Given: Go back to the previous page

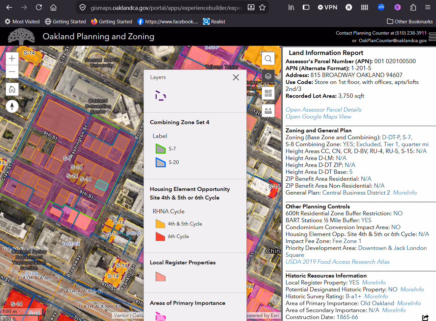Looking at the screenshot, I should click(9, 7).
